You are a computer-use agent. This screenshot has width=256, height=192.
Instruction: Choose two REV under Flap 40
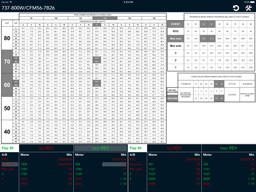(229, 148)
